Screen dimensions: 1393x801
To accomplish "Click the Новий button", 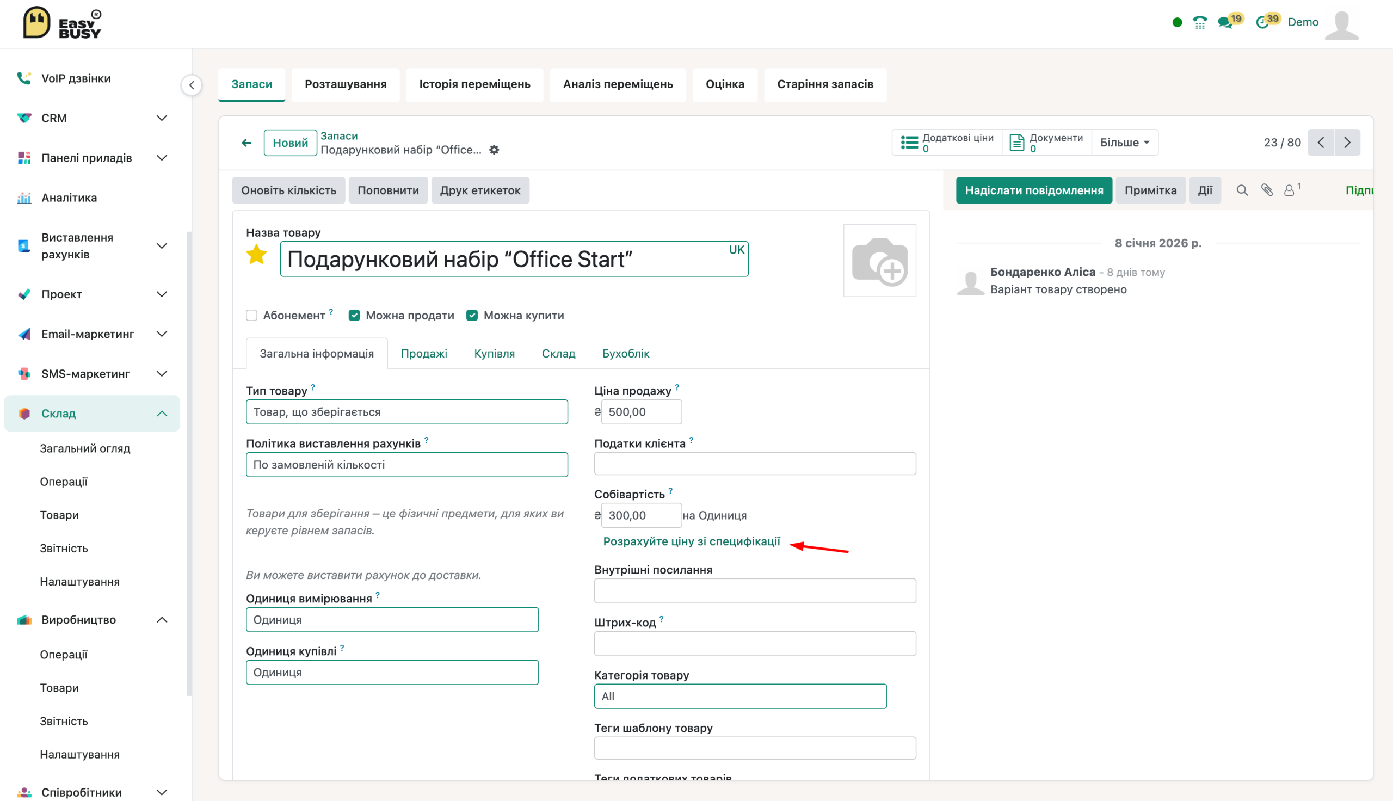I will (291, 143).
